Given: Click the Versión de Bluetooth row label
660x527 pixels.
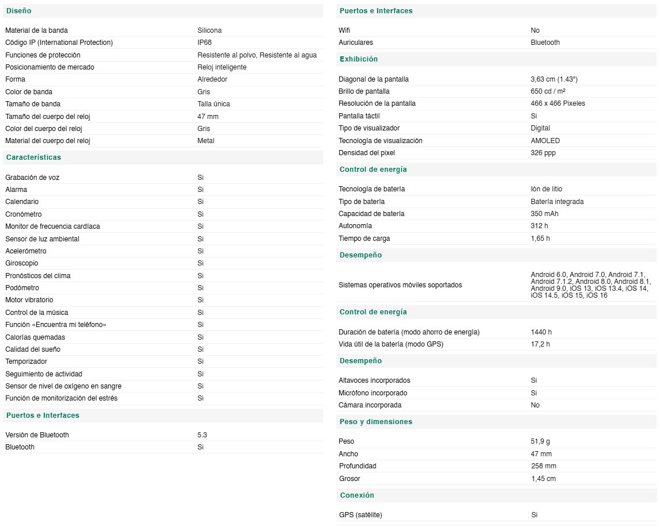Looking at the screenshot, I should (37, 435).
